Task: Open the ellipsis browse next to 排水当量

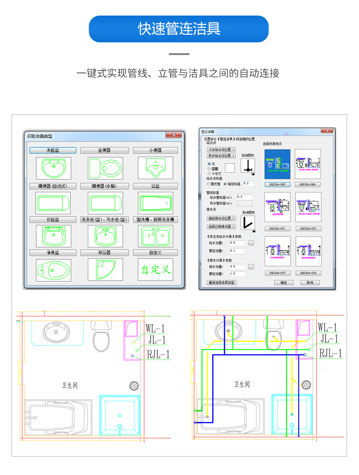Action: tap(251, 267)
